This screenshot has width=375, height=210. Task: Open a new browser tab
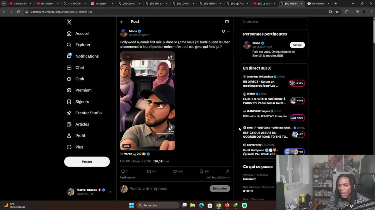pyautogui.click(x=336, y=3)
